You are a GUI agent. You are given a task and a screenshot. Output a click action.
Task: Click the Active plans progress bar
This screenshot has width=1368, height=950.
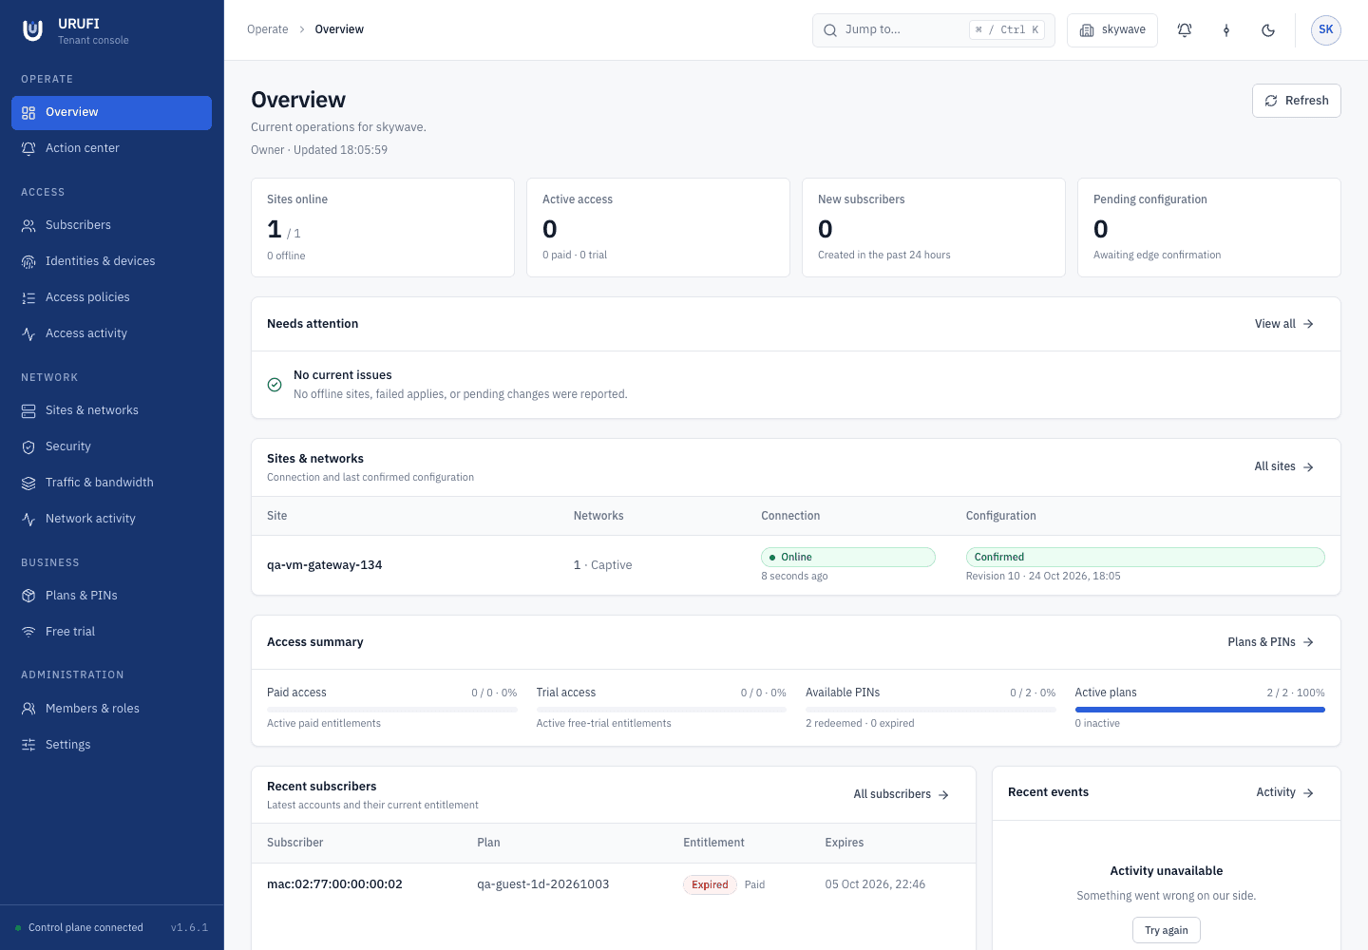click(1200, 710)
